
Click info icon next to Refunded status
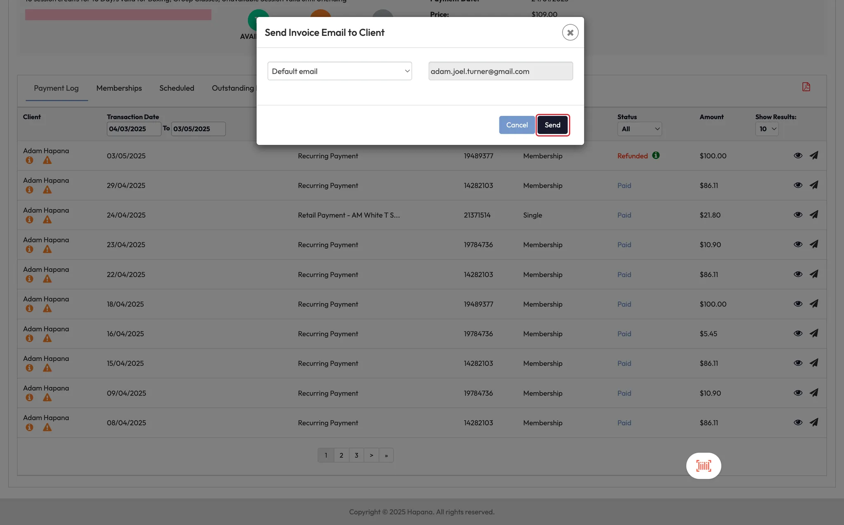(x=656, y=155)
